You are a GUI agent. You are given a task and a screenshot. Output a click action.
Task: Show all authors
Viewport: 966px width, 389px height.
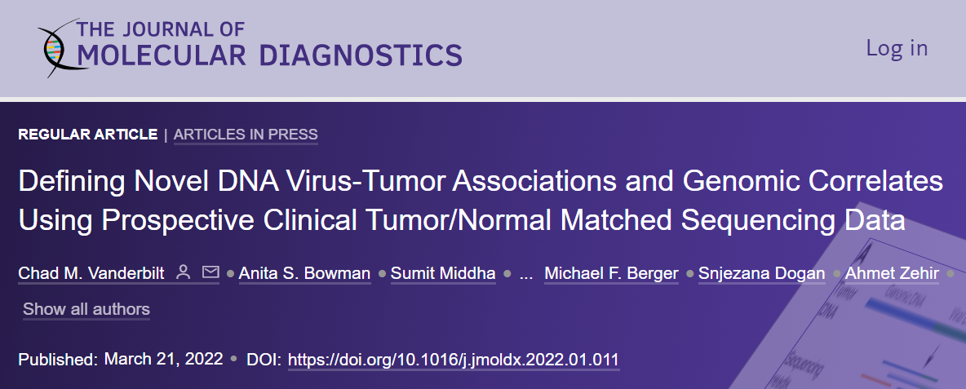tap(86, 309)
